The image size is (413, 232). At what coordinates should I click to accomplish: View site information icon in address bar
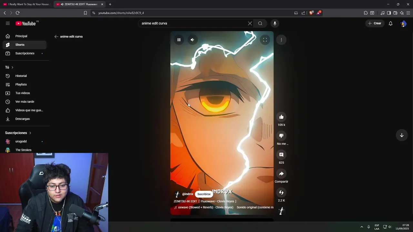94,13
